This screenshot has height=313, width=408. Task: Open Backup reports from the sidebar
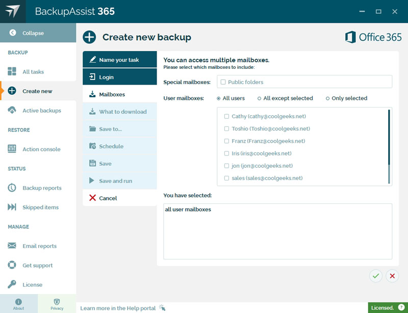(42, 188)
